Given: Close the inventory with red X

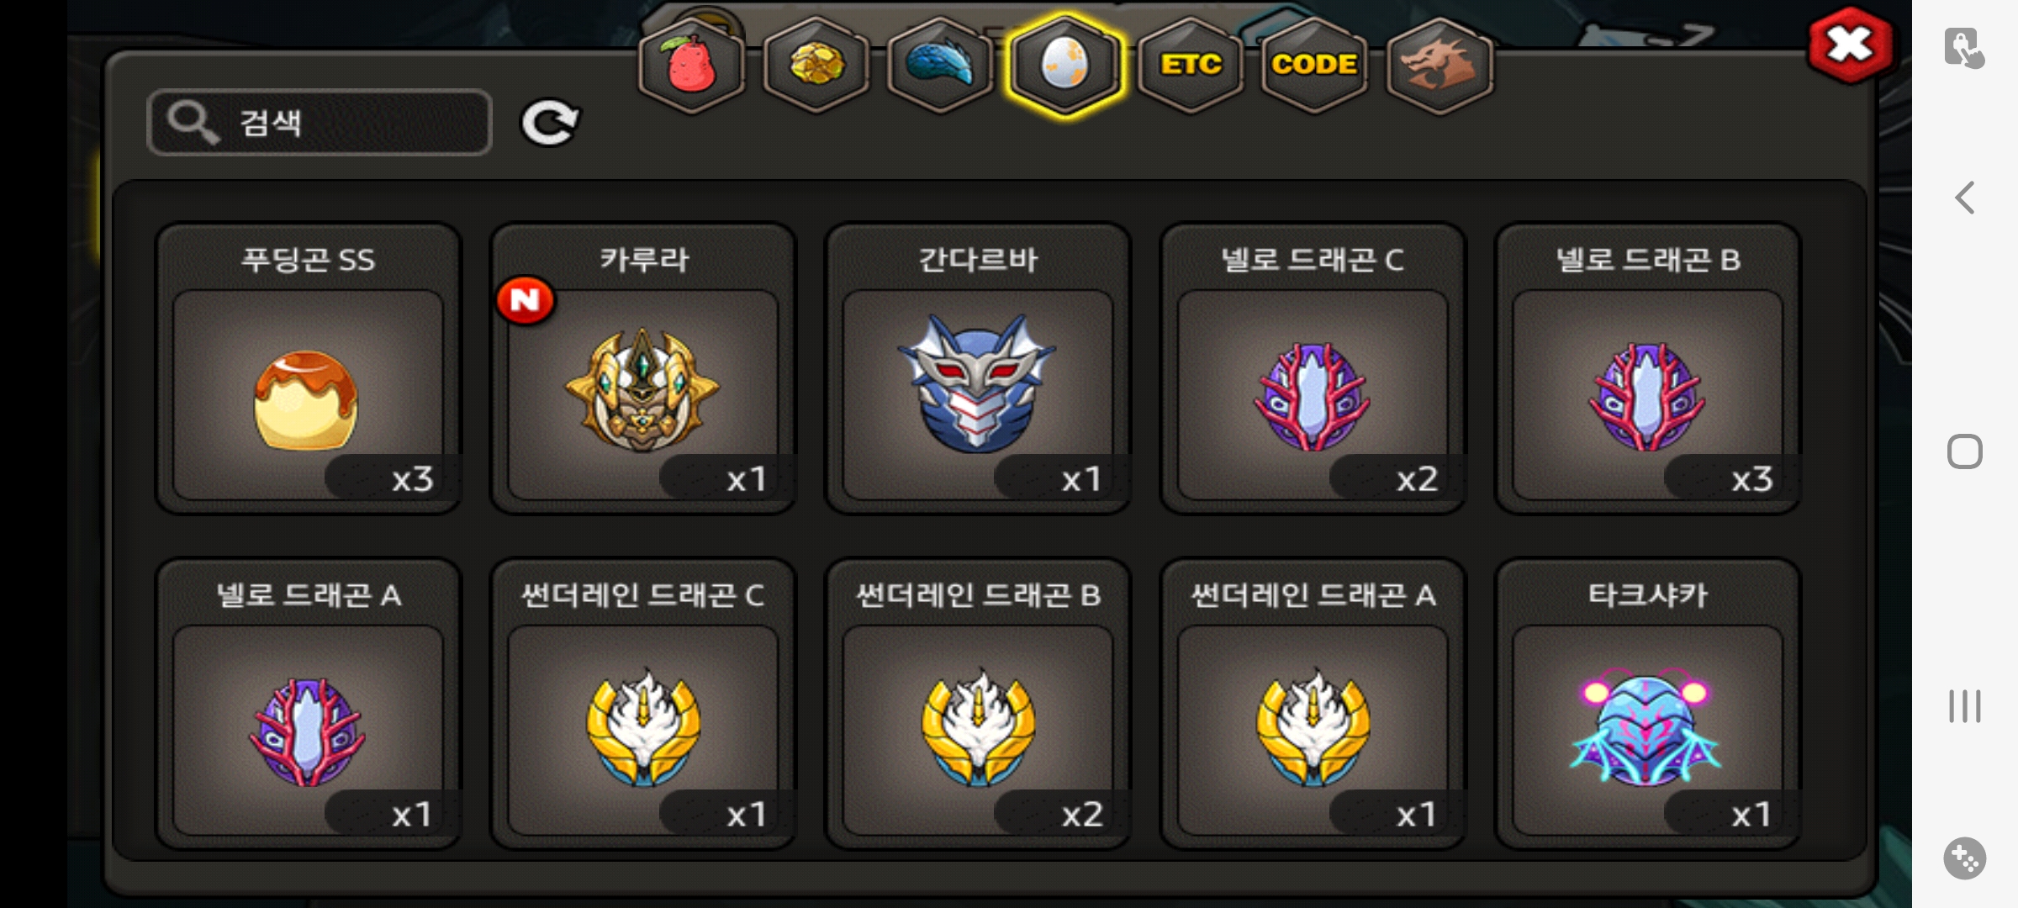Looking at the screenshot, I should [x=1850, y=45].
